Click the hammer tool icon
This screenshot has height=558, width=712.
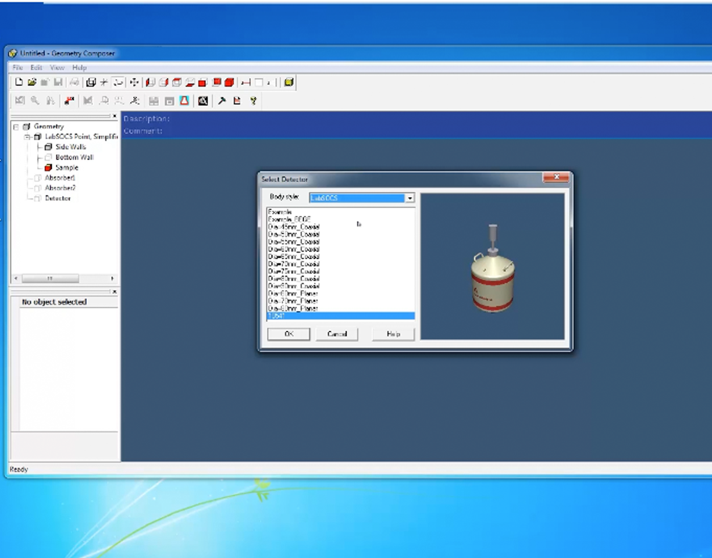[x=222, y=101]
